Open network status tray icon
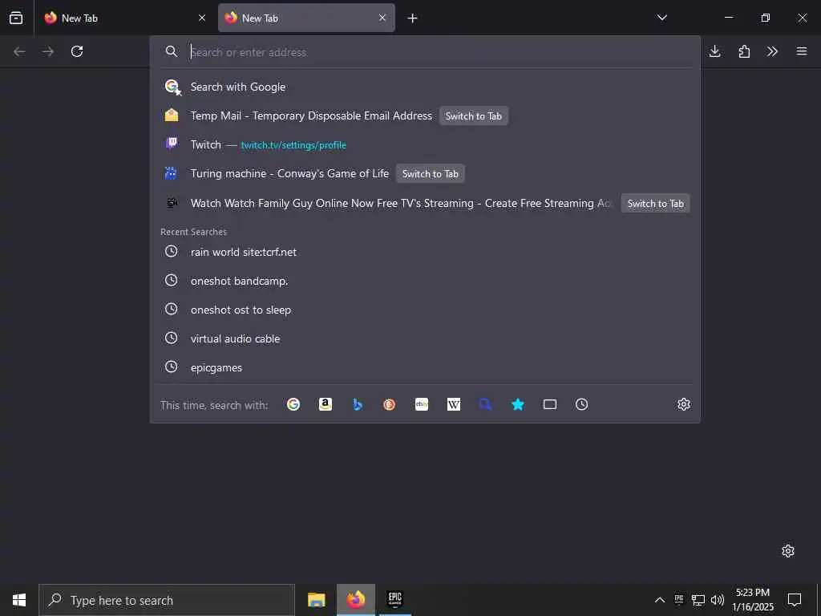Viewport: 821px width, 616px height. click(698, 600)
